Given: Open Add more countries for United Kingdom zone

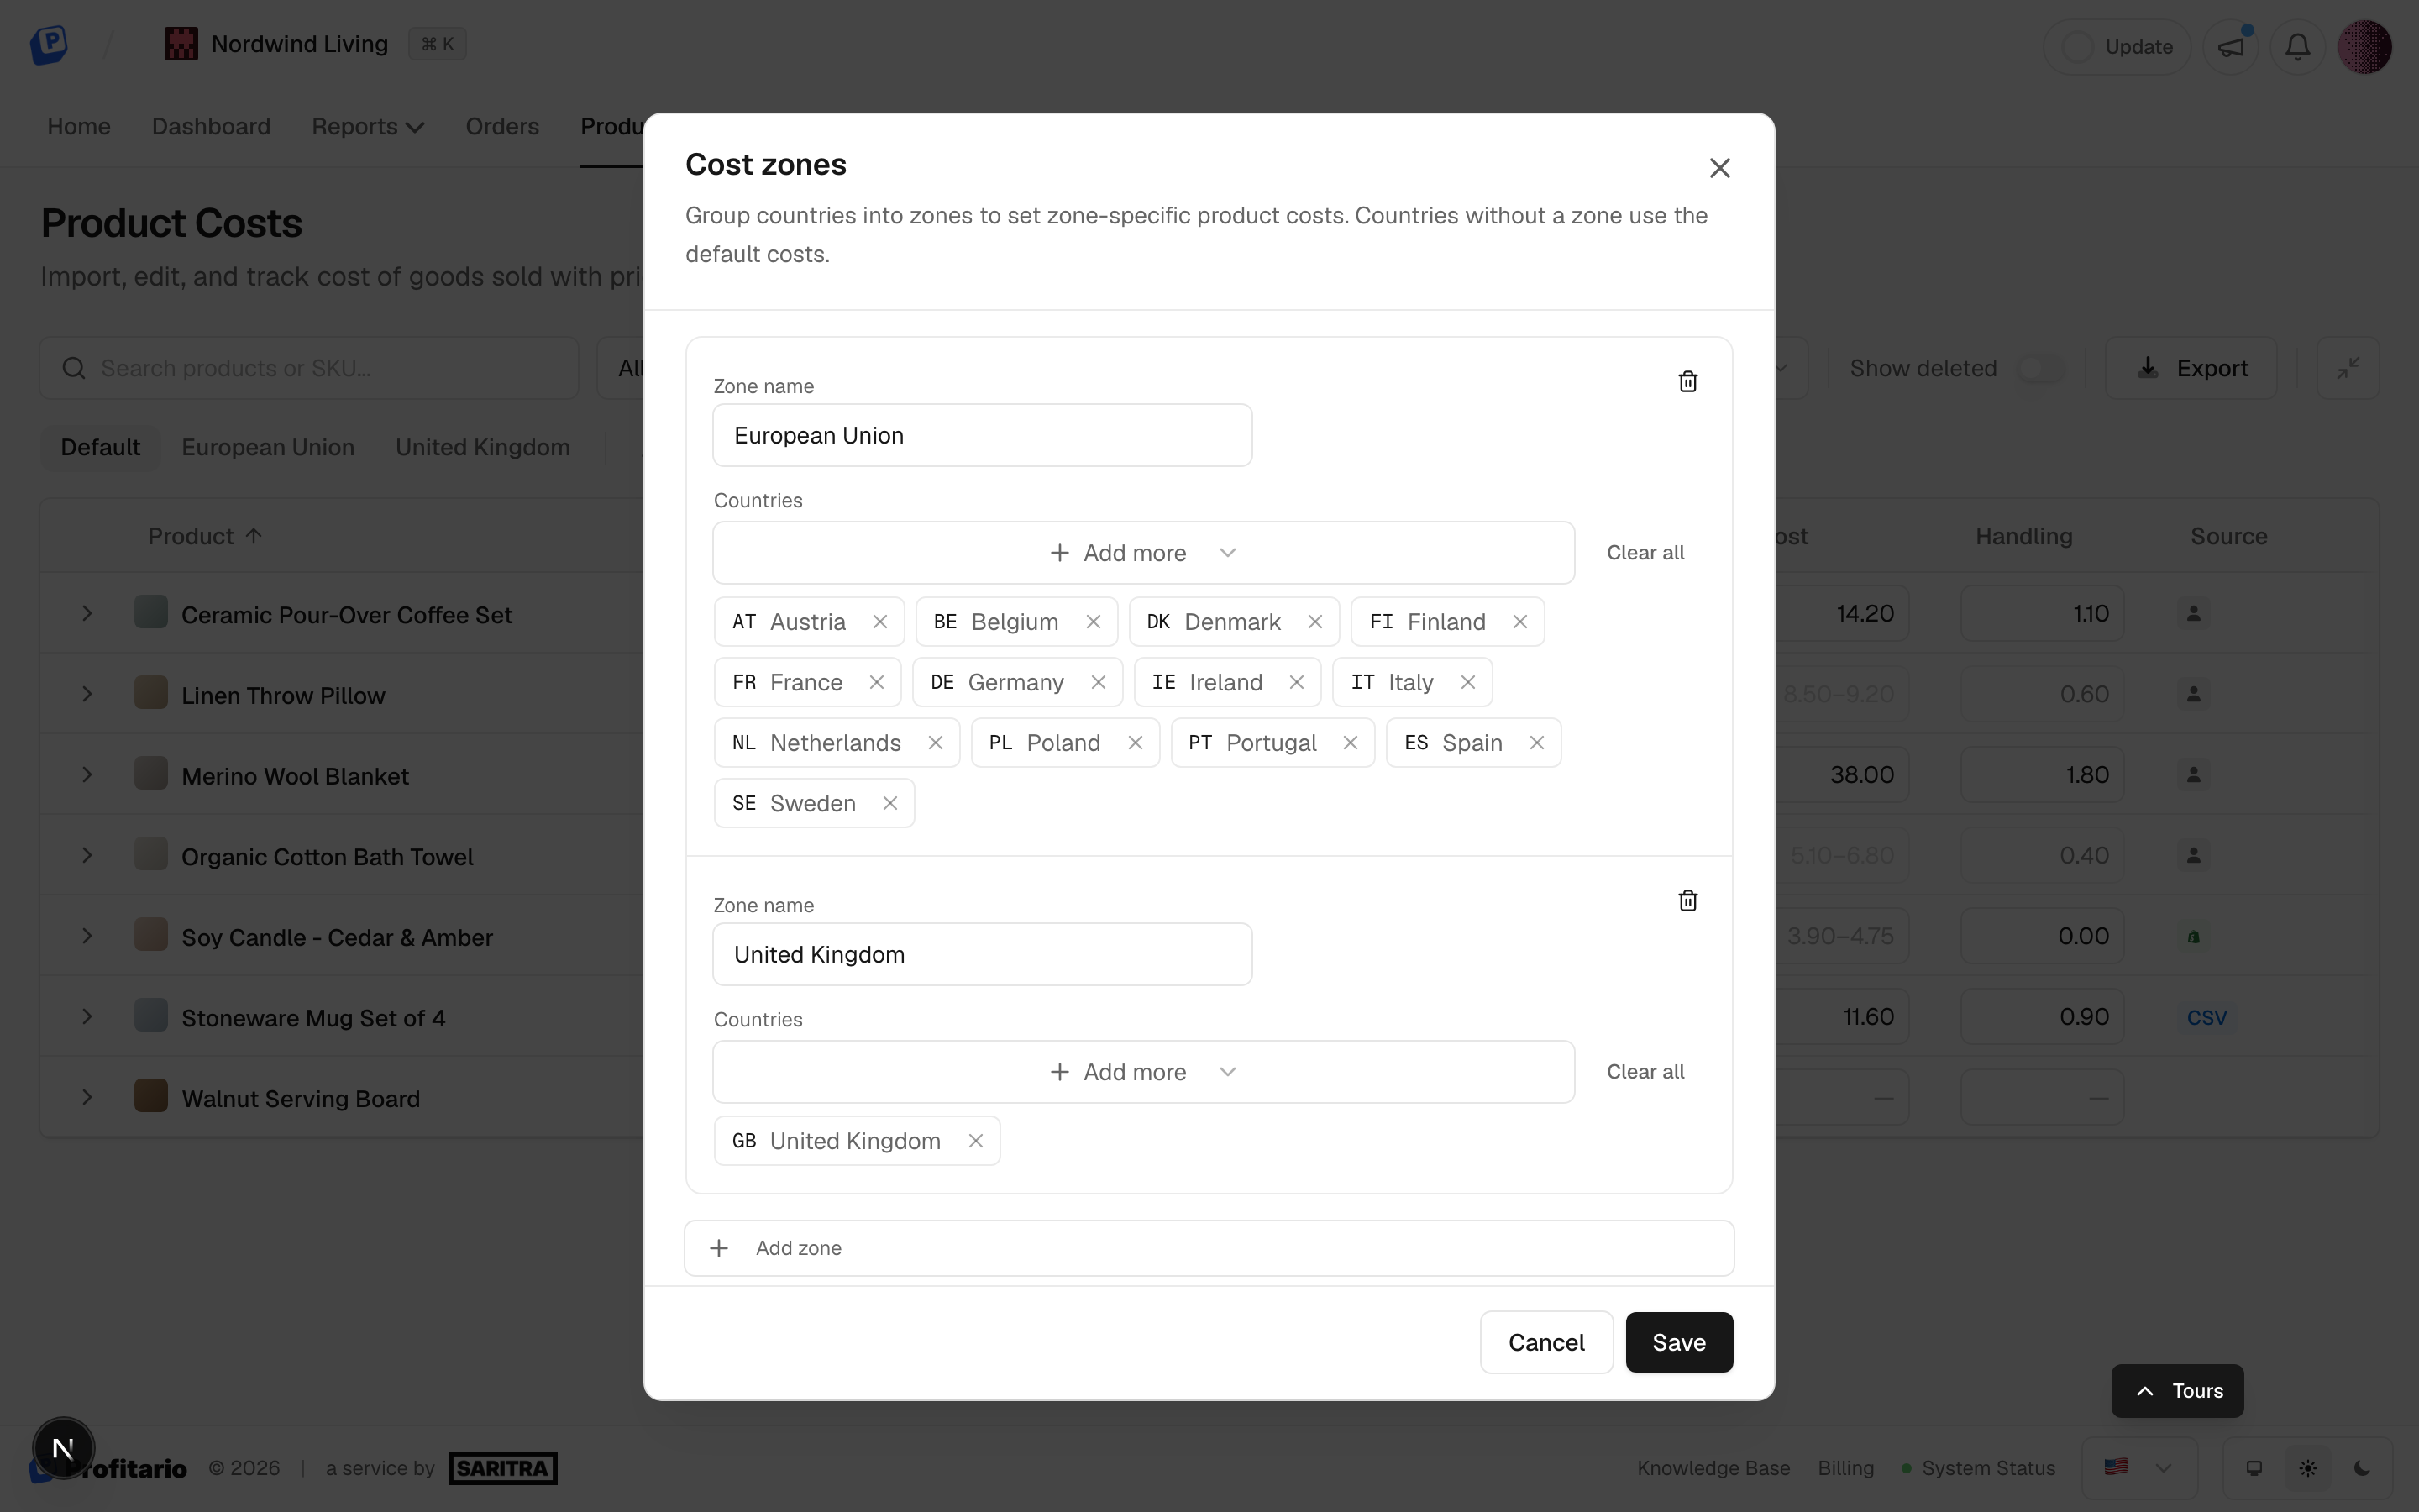Looking at the screenshot, I should 1143,1072.
